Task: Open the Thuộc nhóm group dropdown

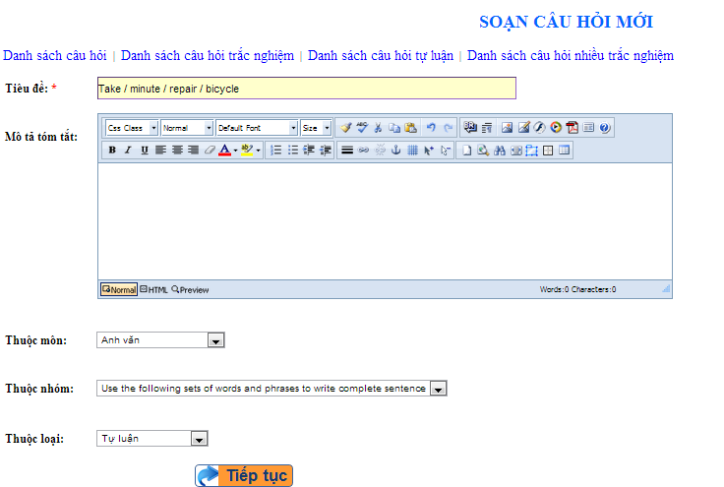Action: [x=271, y=389]
